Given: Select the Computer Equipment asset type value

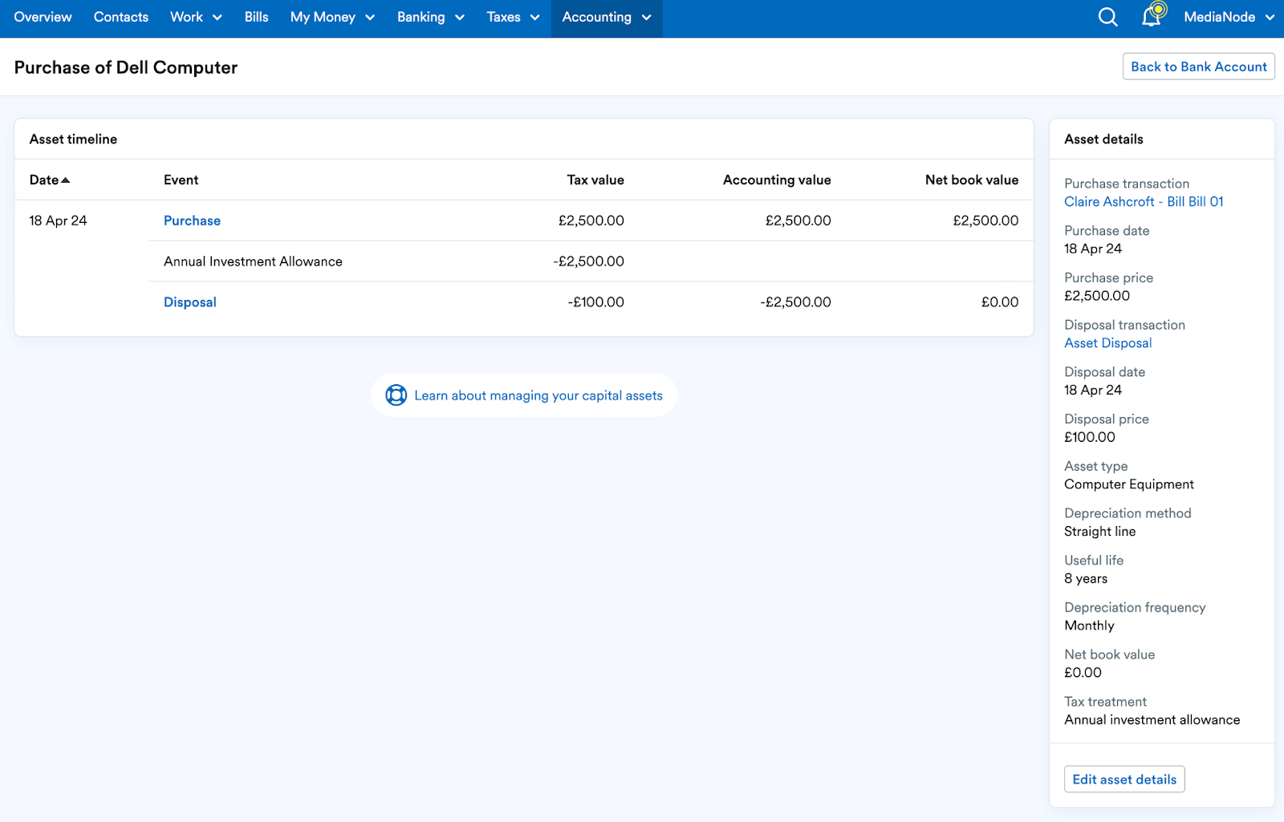Looking at the screenshot, I should (x=1129, y=484).
